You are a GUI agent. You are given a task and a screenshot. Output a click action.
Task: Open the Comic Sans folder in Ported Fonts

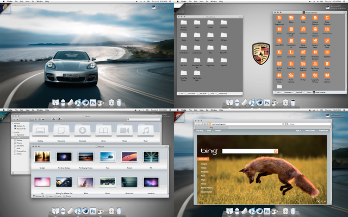point(223,22)
